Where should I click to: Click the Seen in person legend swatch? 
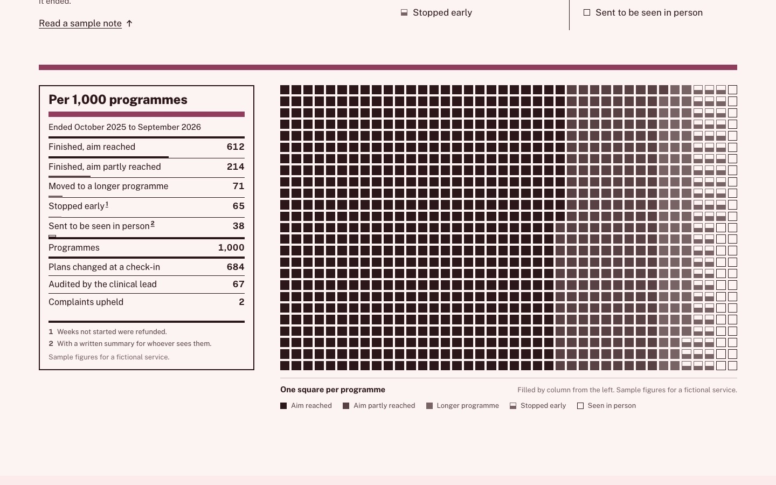[580, 406]
